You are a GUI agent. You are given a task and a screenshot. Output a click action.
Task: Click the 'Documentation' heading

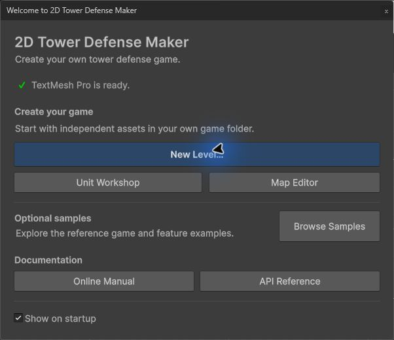(x=48, y=260)
